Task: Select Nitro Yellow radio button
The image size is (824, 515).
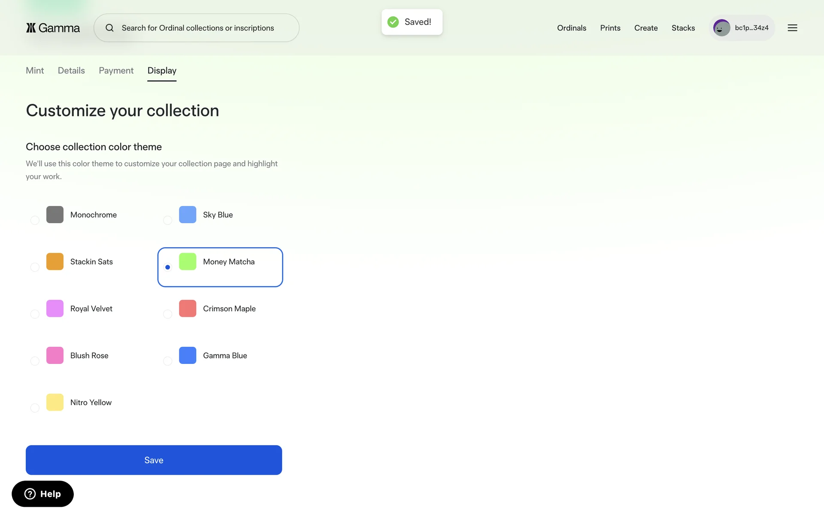Action: click(x=35, y=408)
